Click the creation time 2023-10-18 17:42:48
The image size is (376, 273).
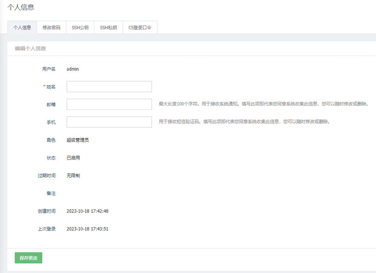click(87, 211)
